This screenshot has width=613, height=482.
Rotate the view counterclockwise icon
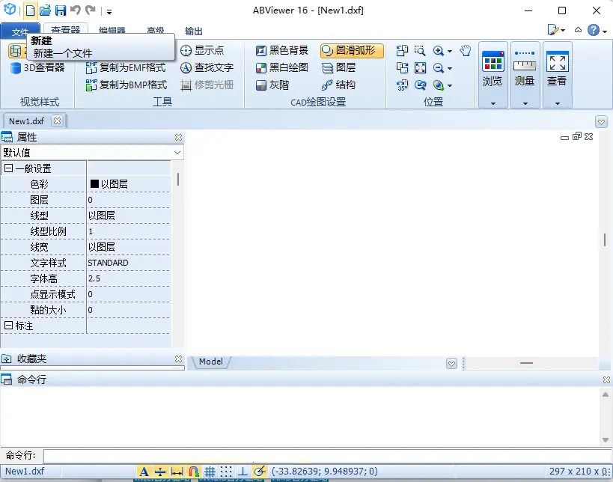pyautogui.click(x=402, y=50)
